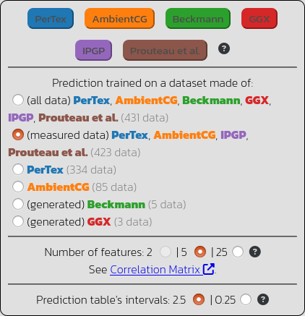Toggle the blue PerTex dataset button
The height and width of the screenshot is (316, 305).
click(51, 19)
